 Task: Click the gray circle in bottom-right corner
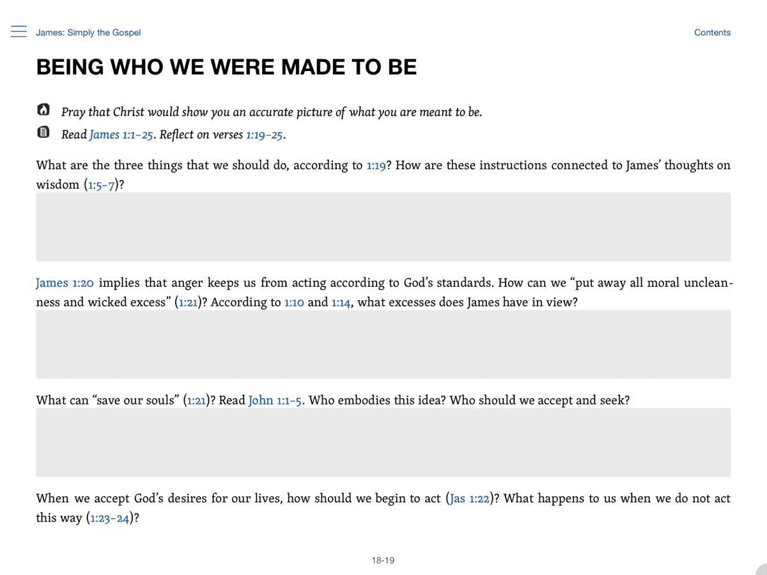762,570
